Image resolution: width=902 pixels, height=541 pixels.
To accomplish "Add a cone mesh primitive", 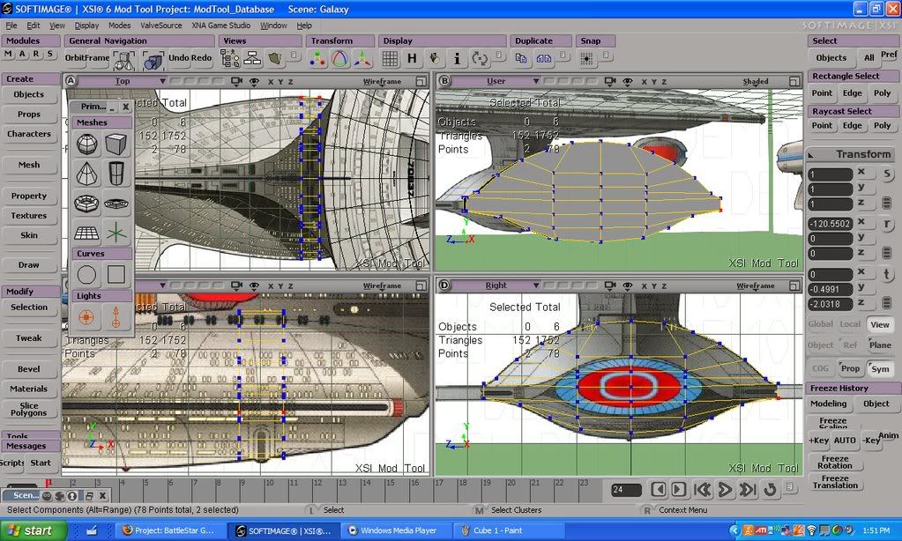I will point(87,174).
